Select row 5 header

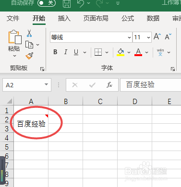click(7, 147)
